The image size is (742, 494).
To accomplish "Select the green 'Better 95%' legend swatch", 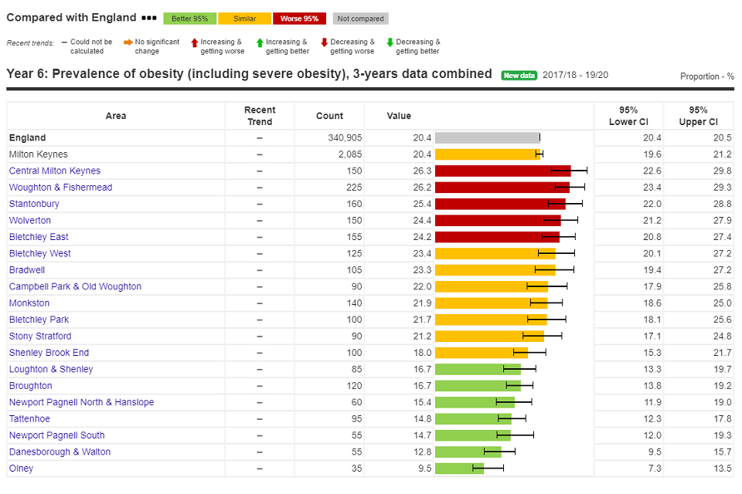I will pos(189,19).
